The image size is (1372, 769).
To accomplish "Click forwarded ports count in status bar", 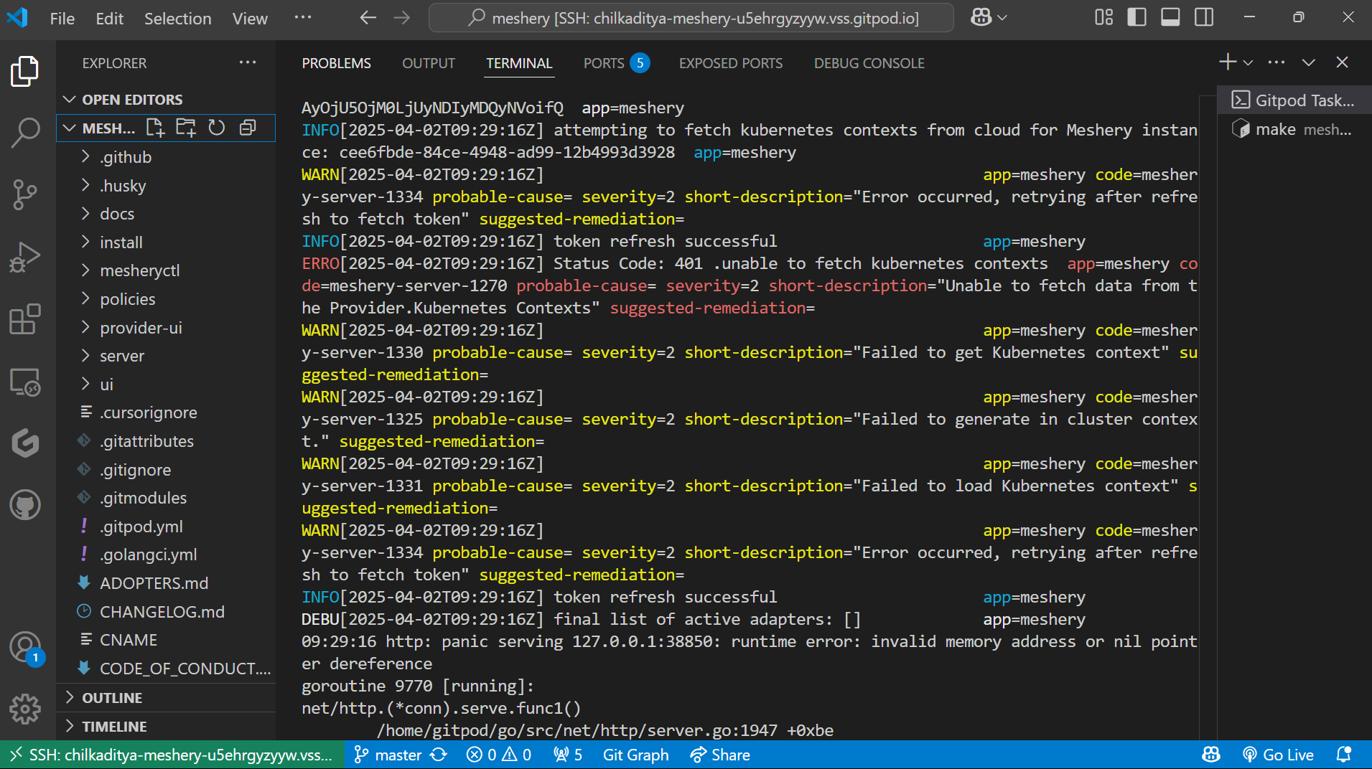I will (568, 755).
